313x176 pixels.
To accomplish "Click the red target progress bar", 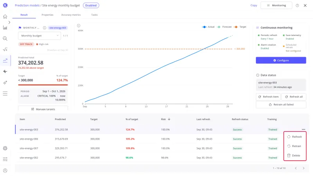I will (x=43, y=85).
